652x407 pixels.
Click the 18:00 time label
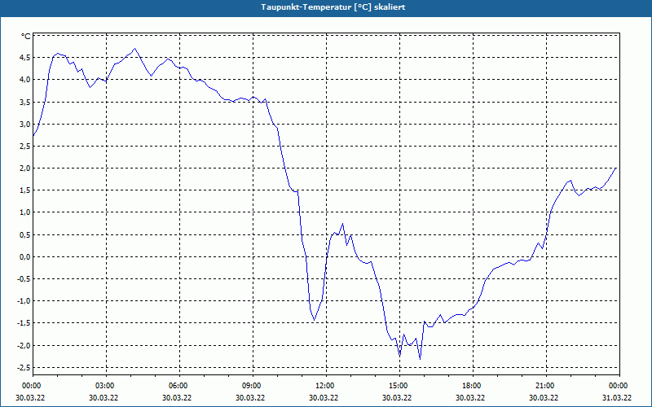click(x=474, y=386)
